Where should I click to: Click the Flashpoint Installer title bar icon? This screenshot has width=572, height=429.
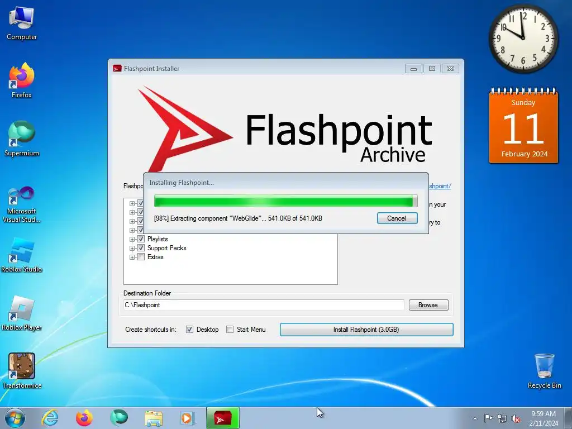(x=117, y=69)
